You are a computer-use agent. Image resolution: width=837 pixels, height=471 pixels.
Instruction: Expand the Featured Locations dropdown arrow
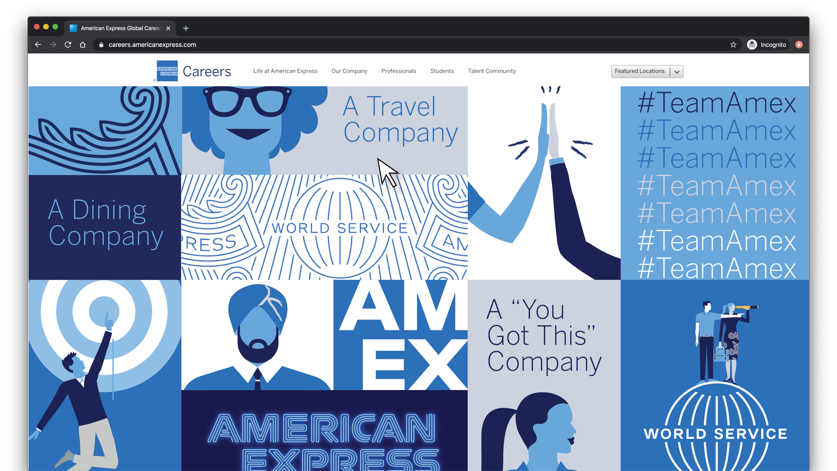tap(677, 71)
